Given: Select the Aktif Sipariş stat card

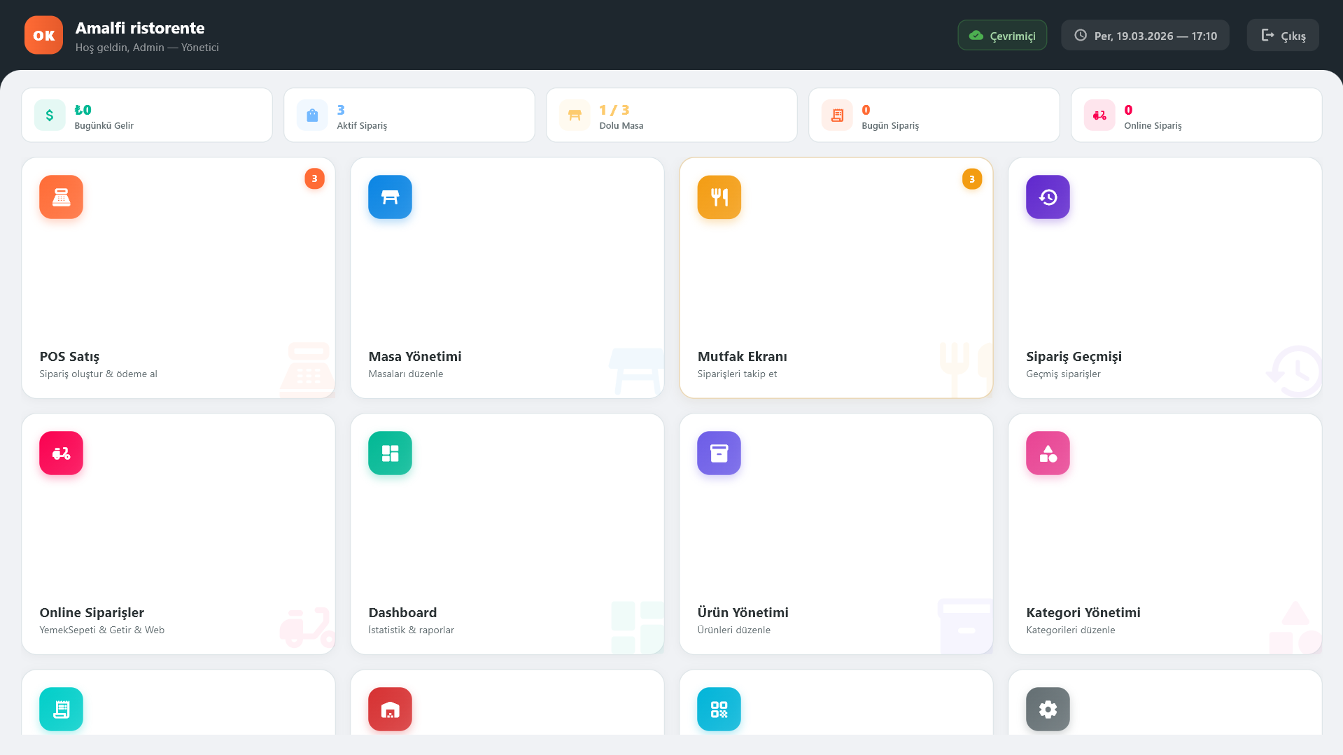Looking at the screenshot, I should pyautogui.click(x=409, y=115).
